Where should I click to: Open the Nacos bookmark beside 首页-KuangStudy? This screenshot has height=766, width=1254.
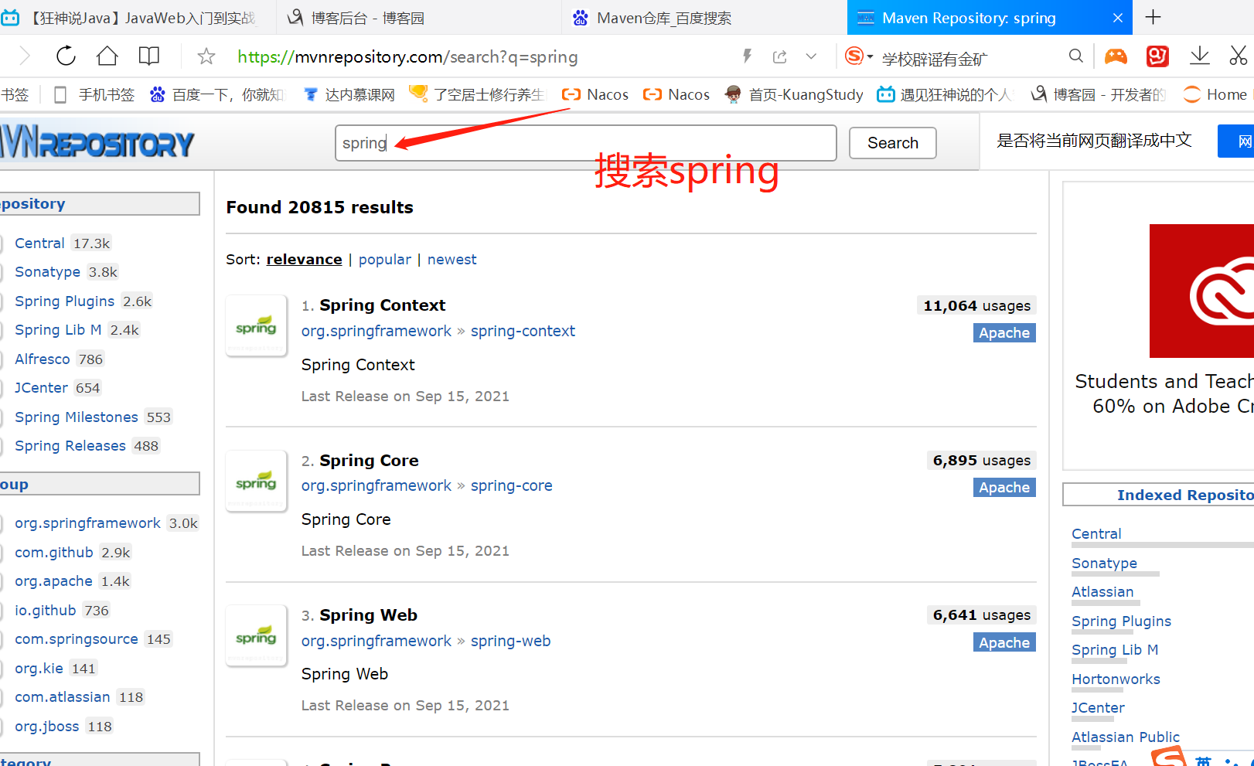[676, 94]
